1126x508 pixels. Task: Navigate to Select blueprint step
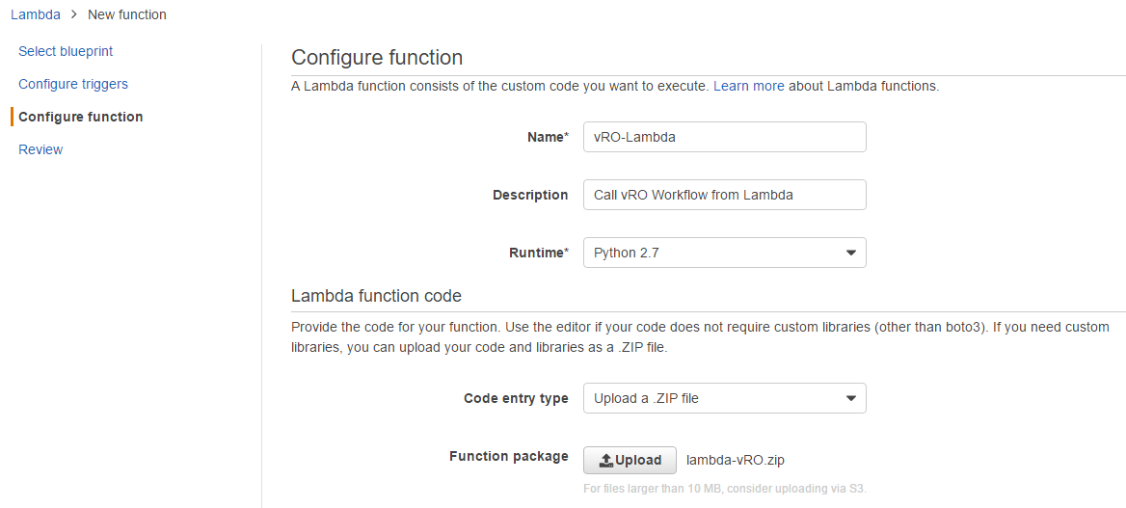[x=66, y=51]
